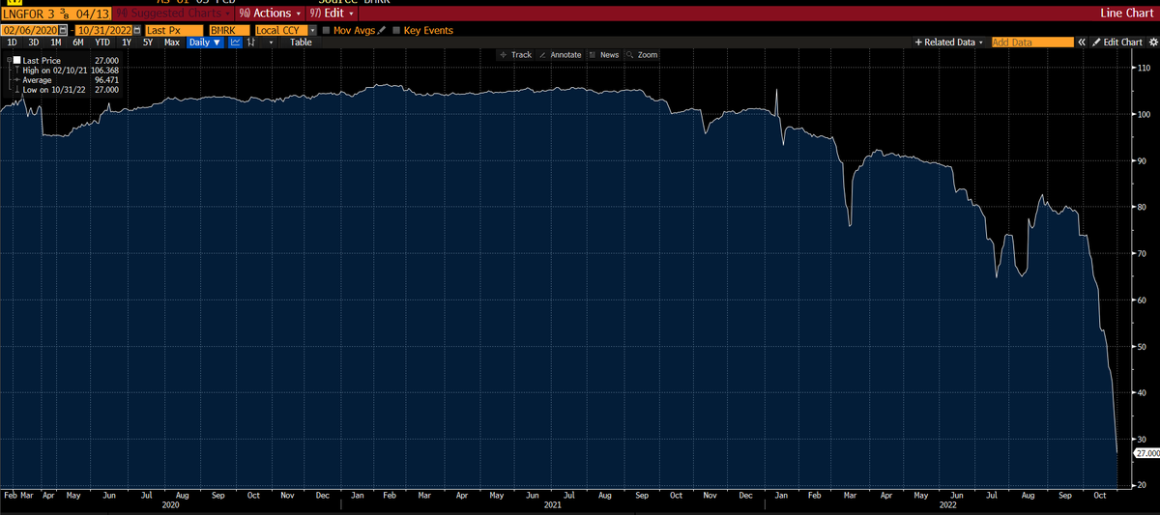Toggle Last Price legend series box
The height and width of the screenshot is (515, 1160).
pyautogui.click(x=16, y=61)
